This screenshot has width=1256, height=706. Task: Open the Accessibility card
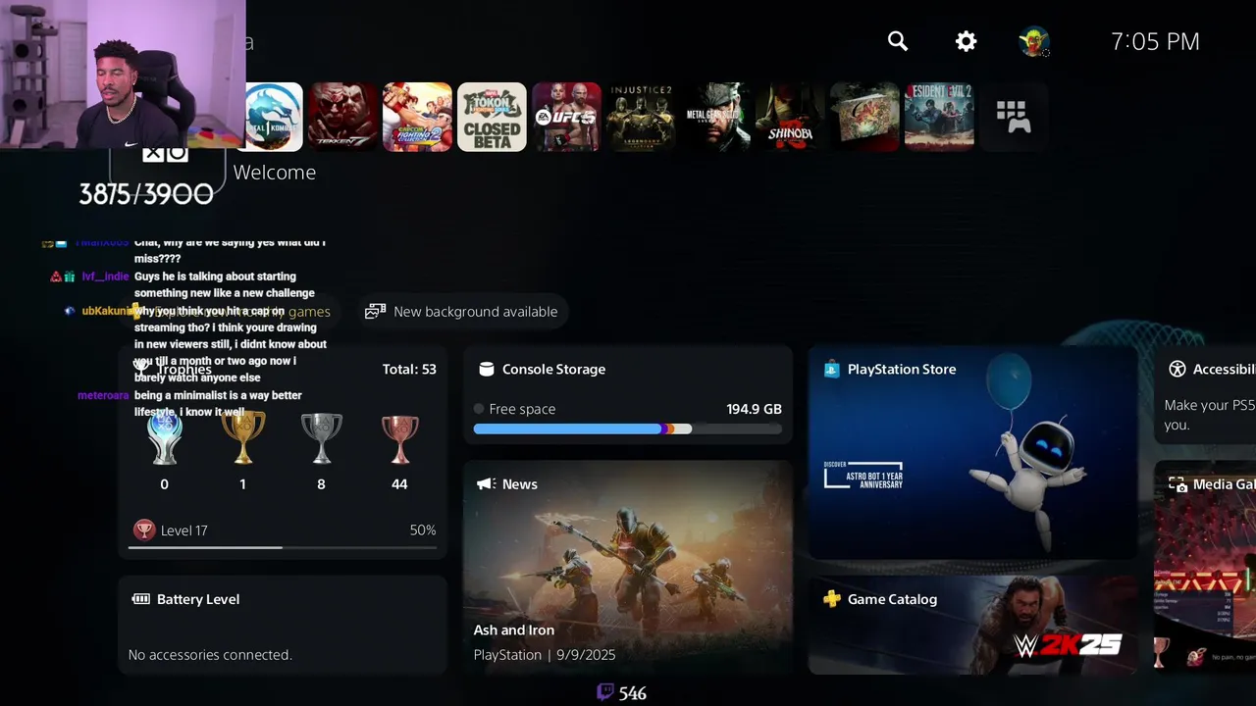point(1205,396)
